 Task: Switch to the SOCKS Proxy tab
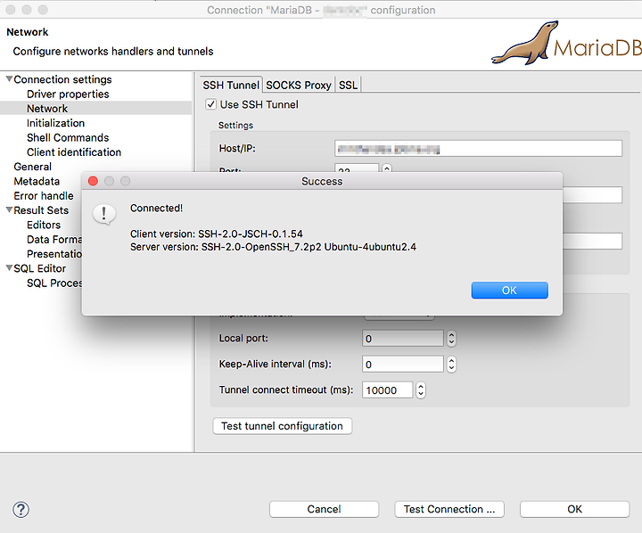(x=299, y=85)
